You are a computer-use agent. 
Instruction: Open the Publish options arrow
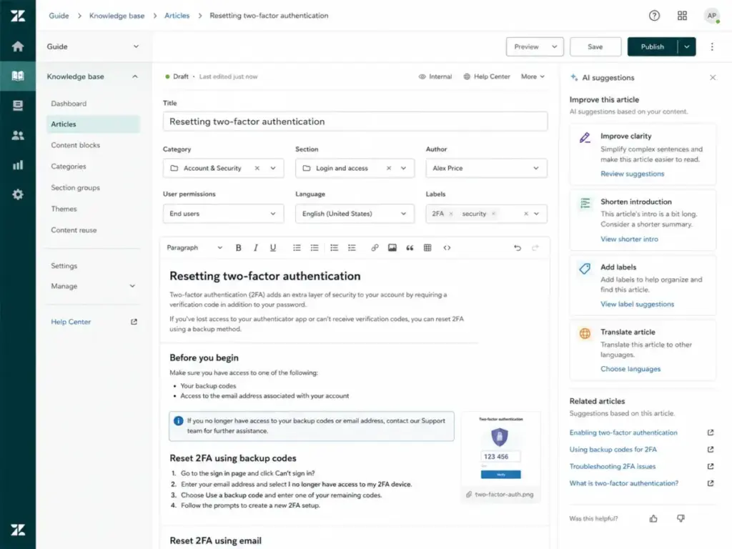coord(686,46)
